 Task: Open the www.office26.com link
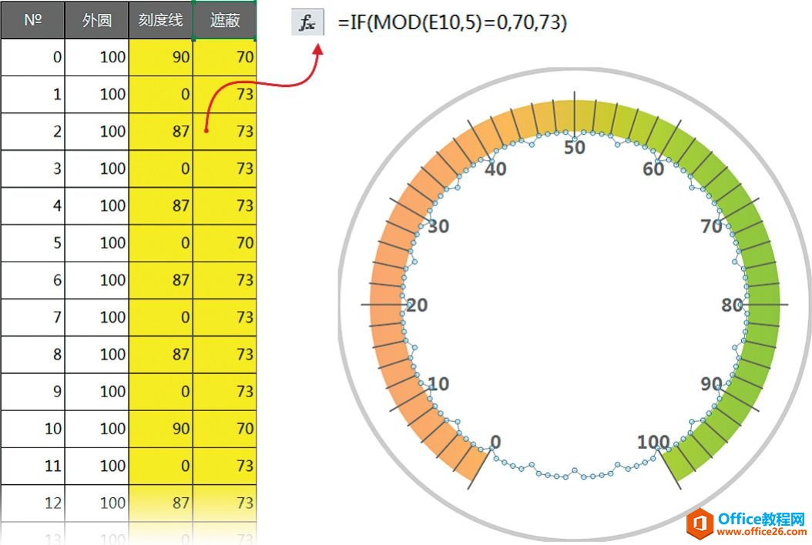click(x=761, y=532)
